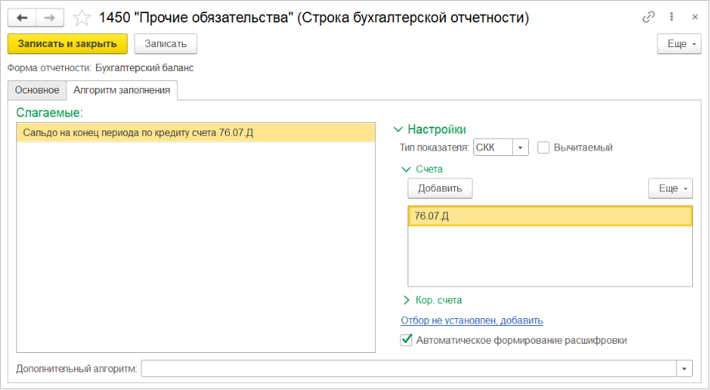The image size is (710, 390).
Task: Expand the Кор. счета group
Action: pos(406,300)
